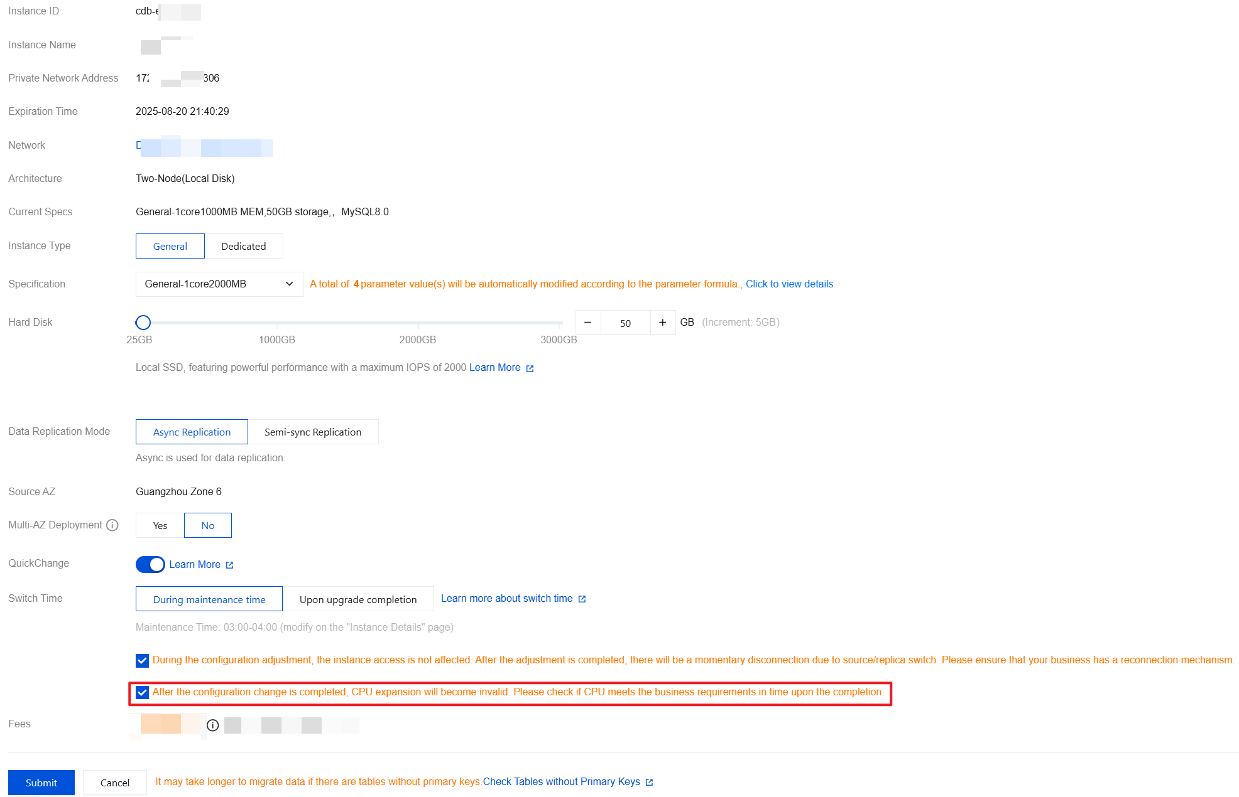Select Yes for Multi-AZ Deployment

(160, 525)
